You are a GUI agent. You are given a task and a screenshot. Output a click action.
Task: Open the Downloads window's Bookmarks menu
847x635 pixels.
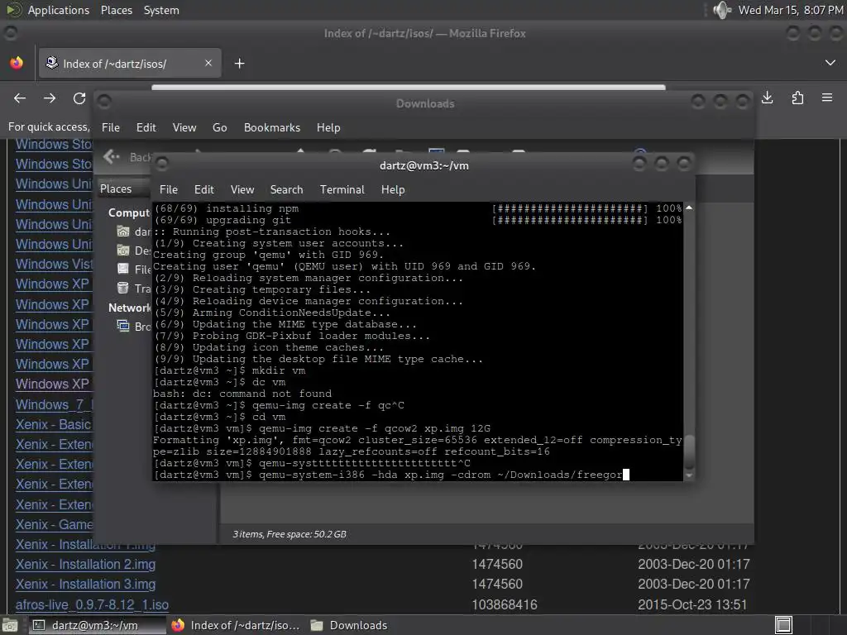(x=271, y=127)
